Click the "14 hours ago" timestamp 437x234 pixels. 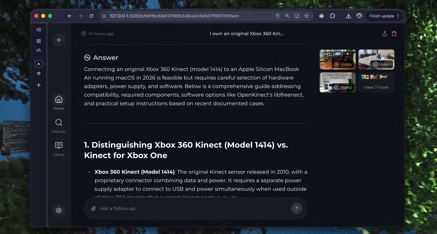[x=101, y=34]
